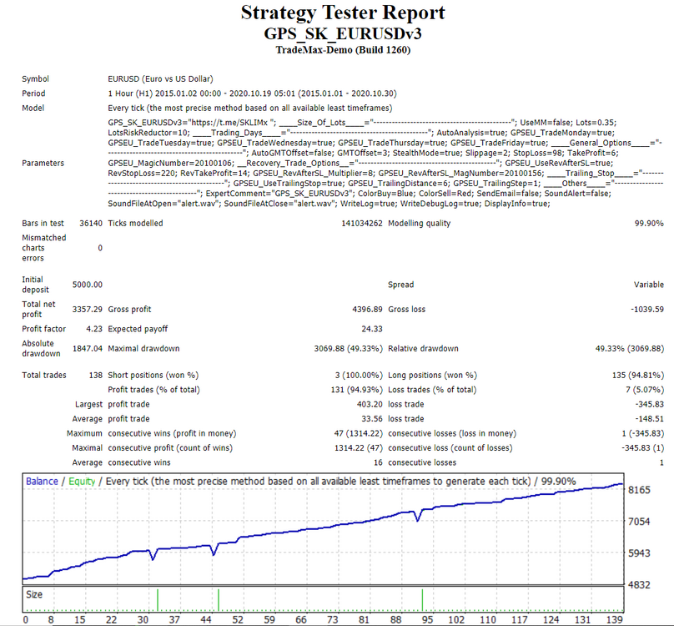Click the Strategy Tester Report heading

pos(343,13)
